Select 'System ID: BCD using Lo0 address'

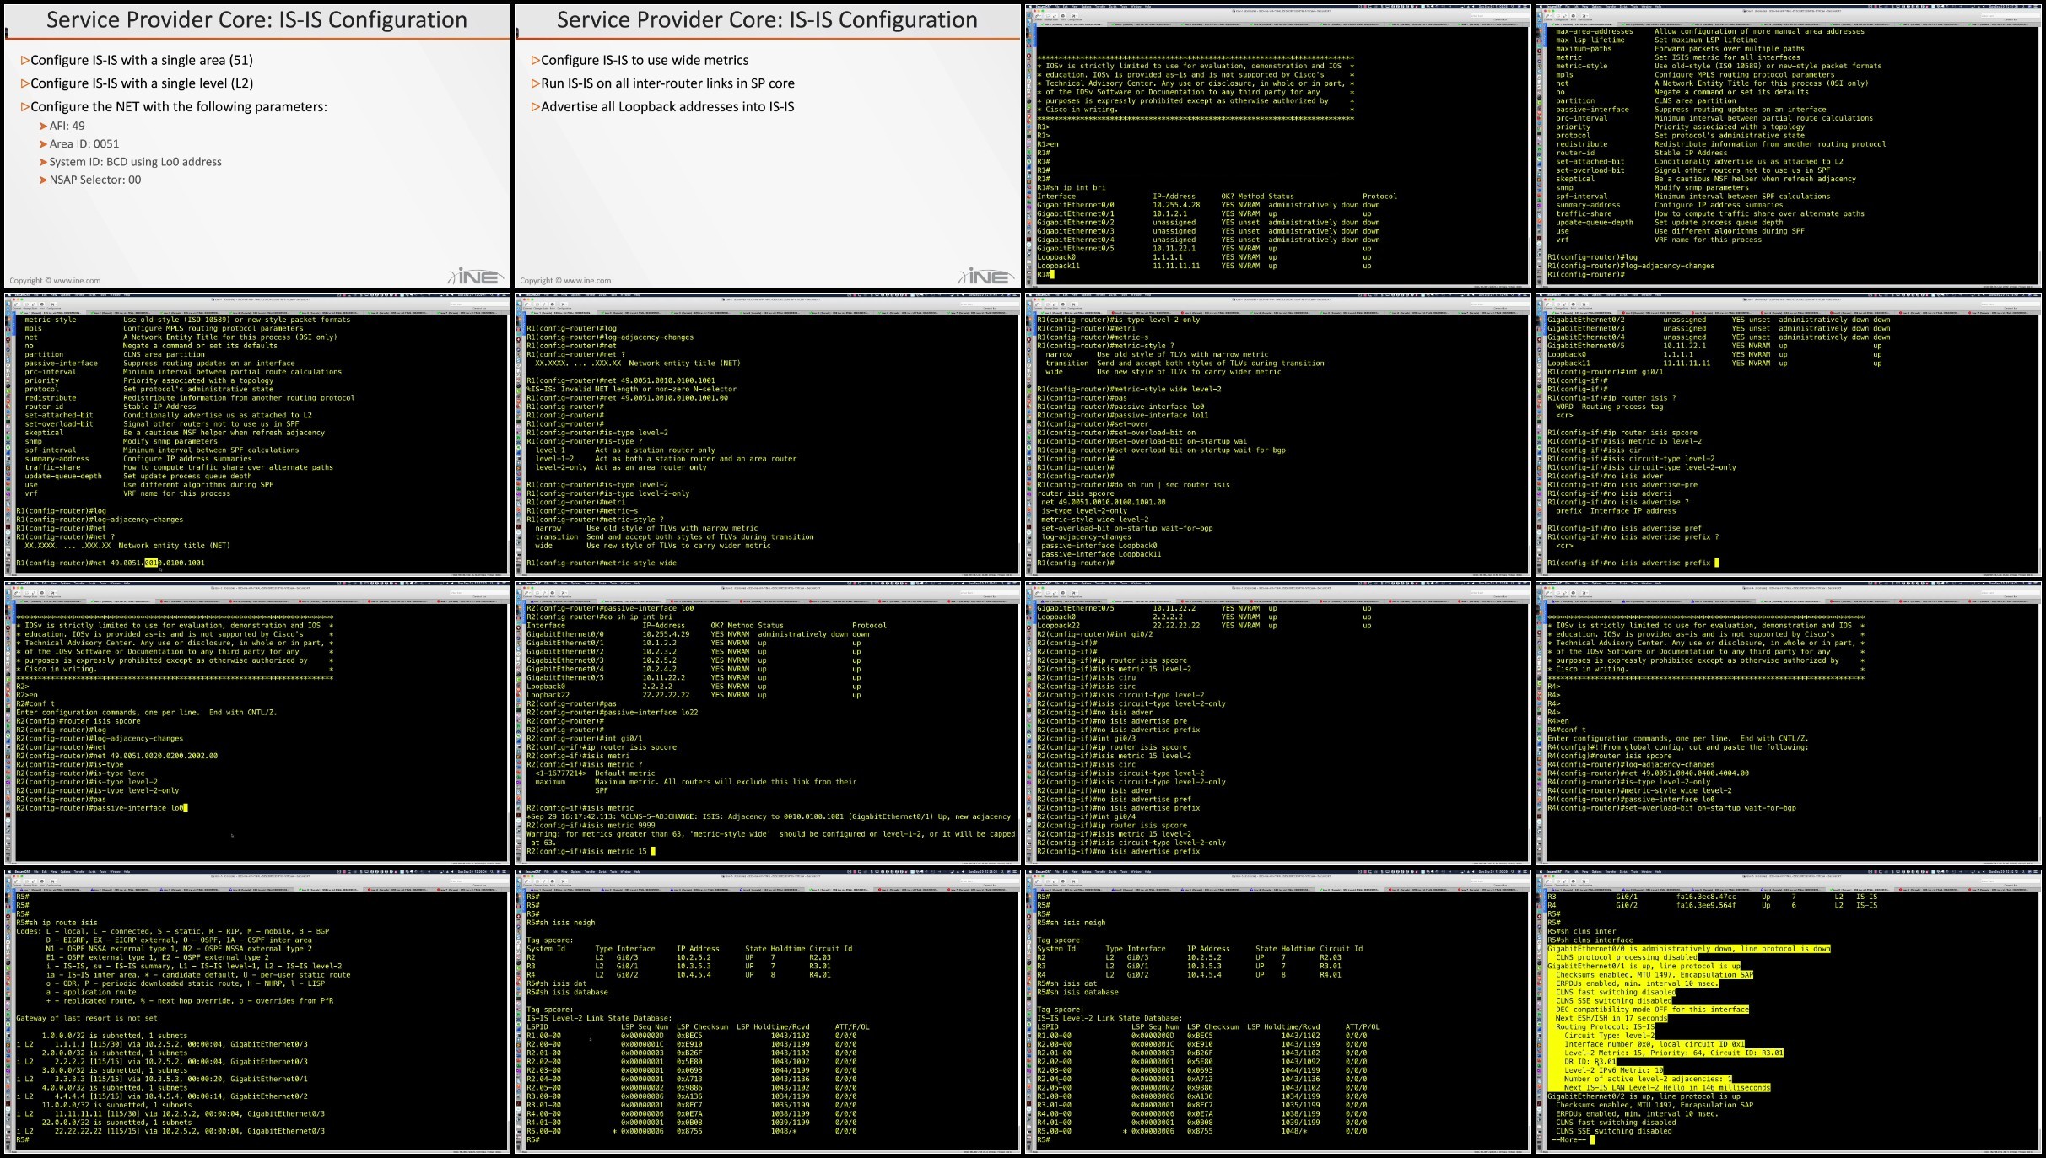click(135, 162)
